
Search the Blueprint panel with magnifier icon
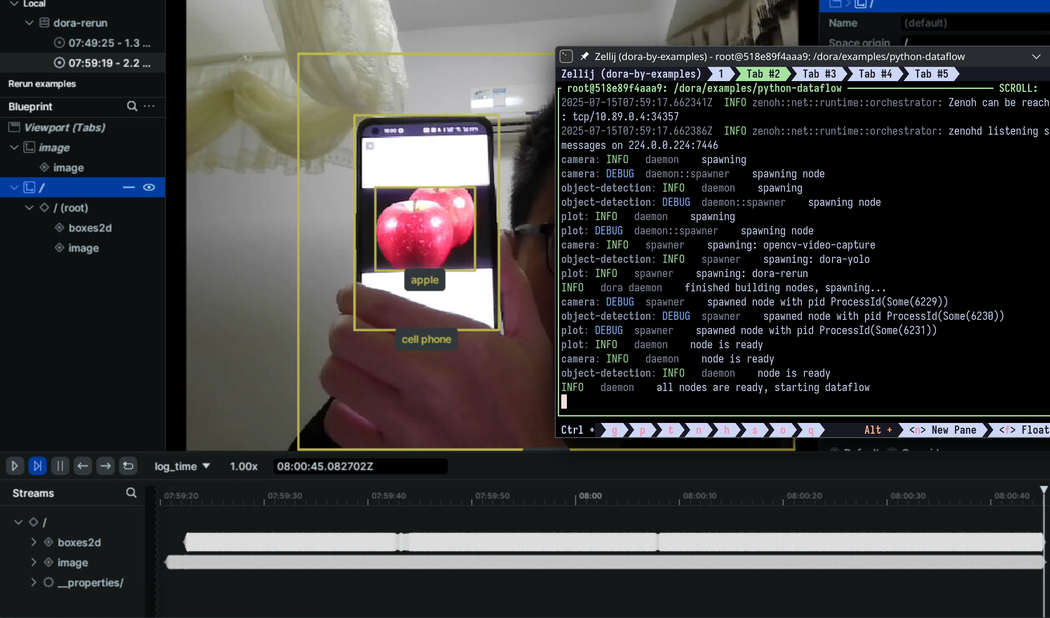click(x=132, y=106)
